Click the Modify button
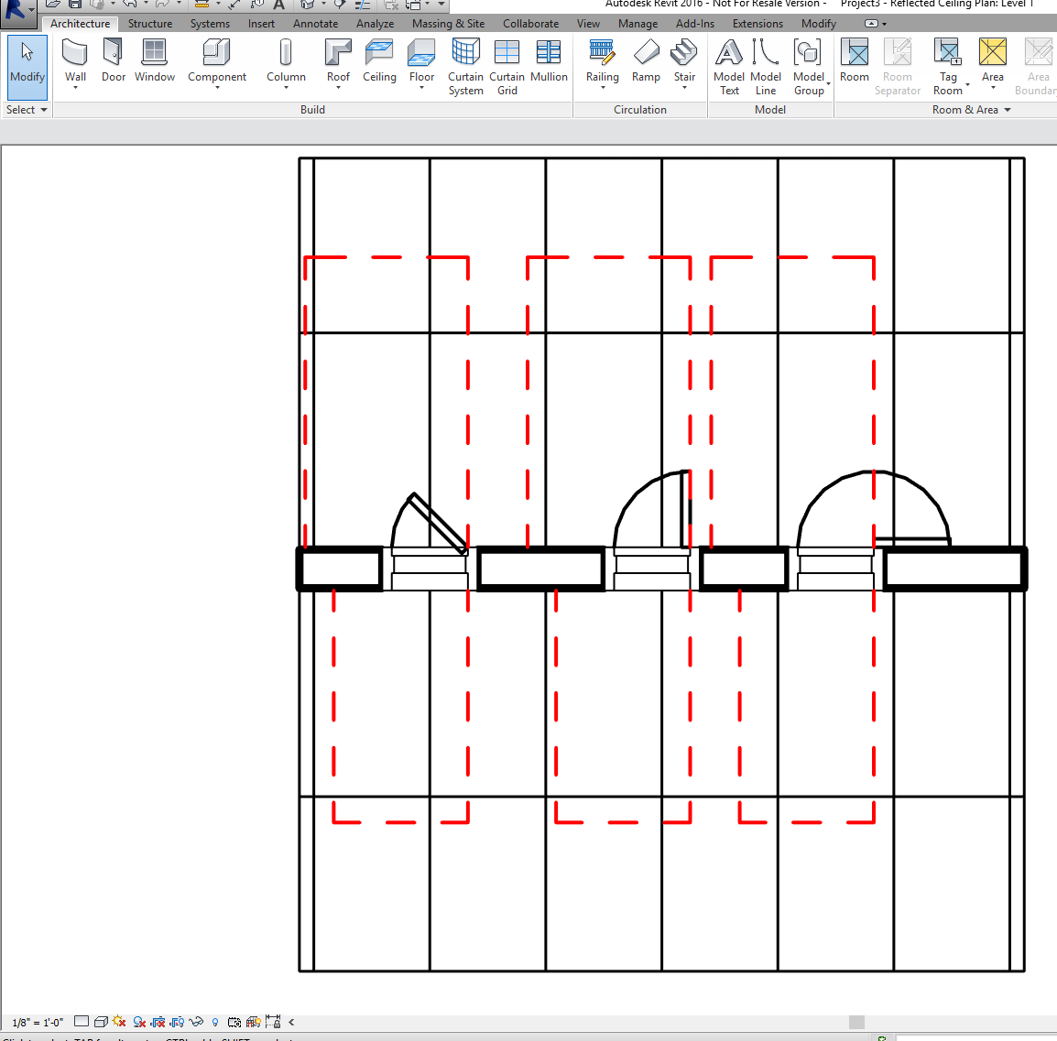The image size is (1057, 1041). tap(27, 62)
